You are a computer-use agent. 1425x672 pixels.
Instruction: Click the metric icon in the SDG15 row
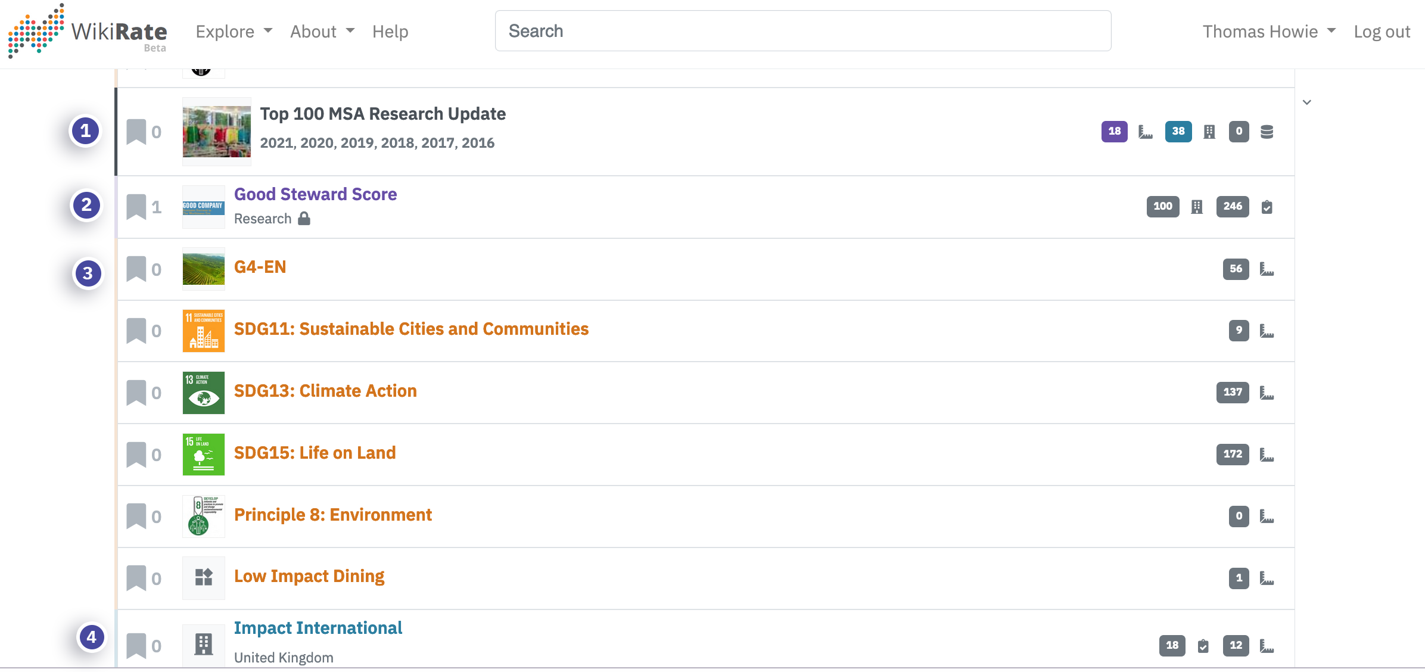tap(1267, 455)
